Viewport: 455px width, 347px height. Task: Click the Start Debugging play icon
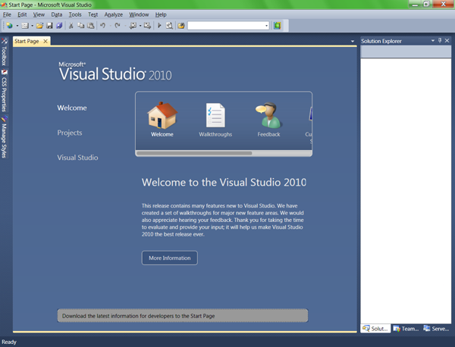159,26
